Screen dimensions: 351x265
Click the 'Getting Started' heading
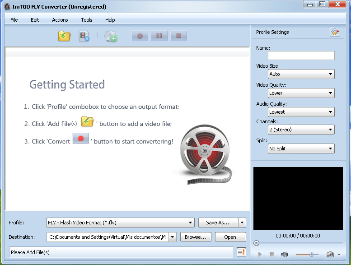click(x=67, y=84)
